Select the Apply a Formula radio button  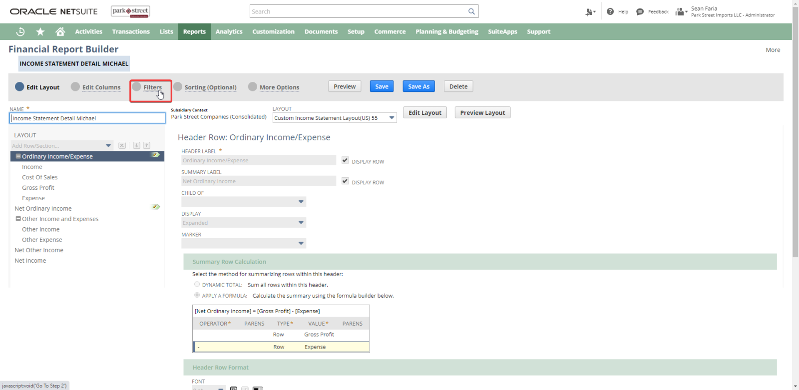[197, 295]
